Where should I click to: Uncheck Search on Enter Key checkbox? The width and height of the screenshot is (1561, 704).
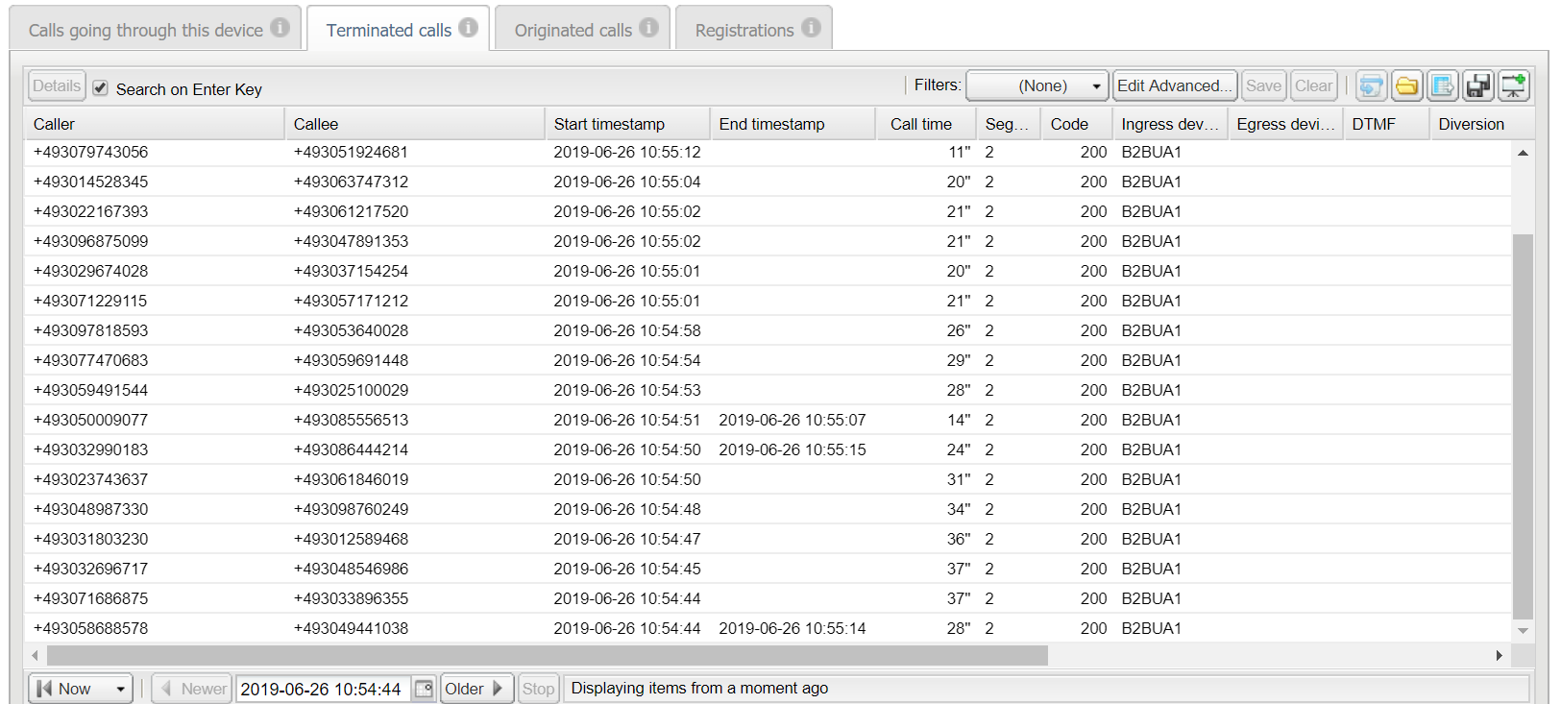tap(100, 88)
